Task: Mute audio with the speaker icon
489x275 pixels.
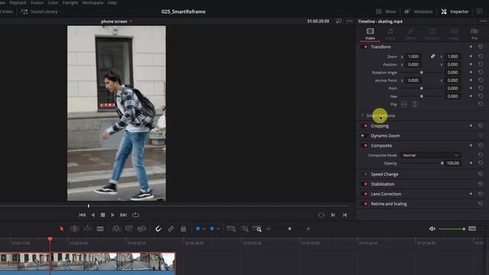Action: 432,228
